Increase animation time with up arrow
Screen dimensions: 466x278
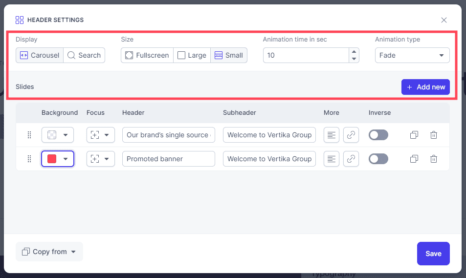[354, 52]
